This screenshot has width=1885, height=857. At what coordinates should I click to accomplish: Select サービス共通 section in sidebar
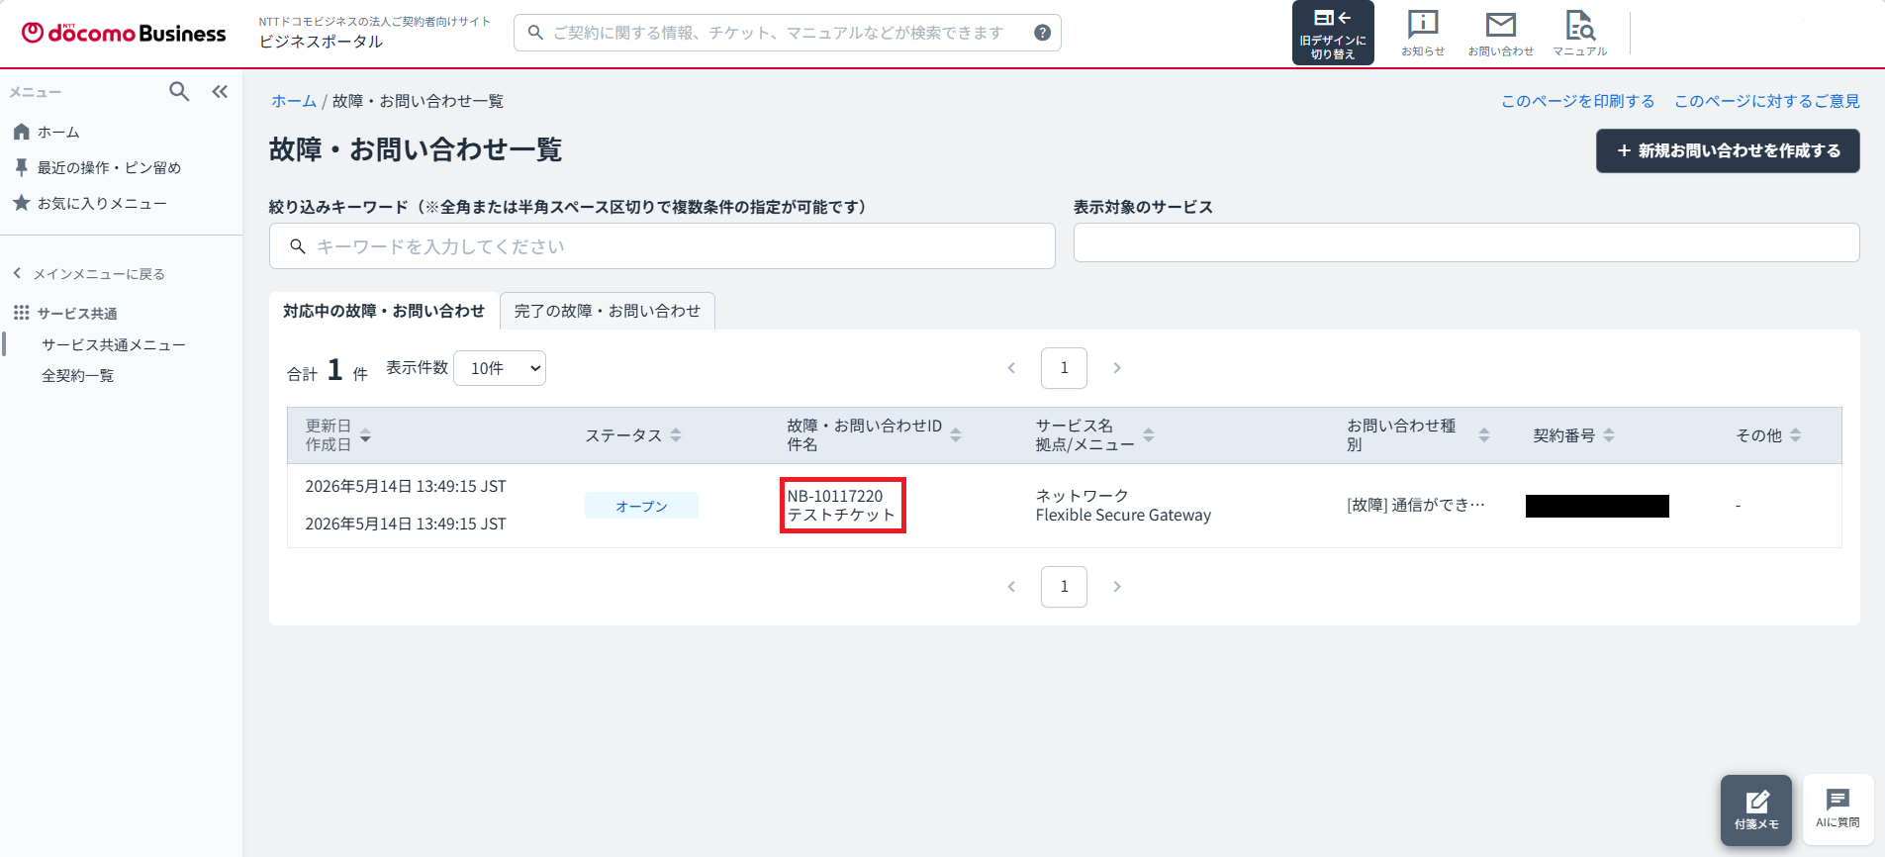[x=77, y=313]
